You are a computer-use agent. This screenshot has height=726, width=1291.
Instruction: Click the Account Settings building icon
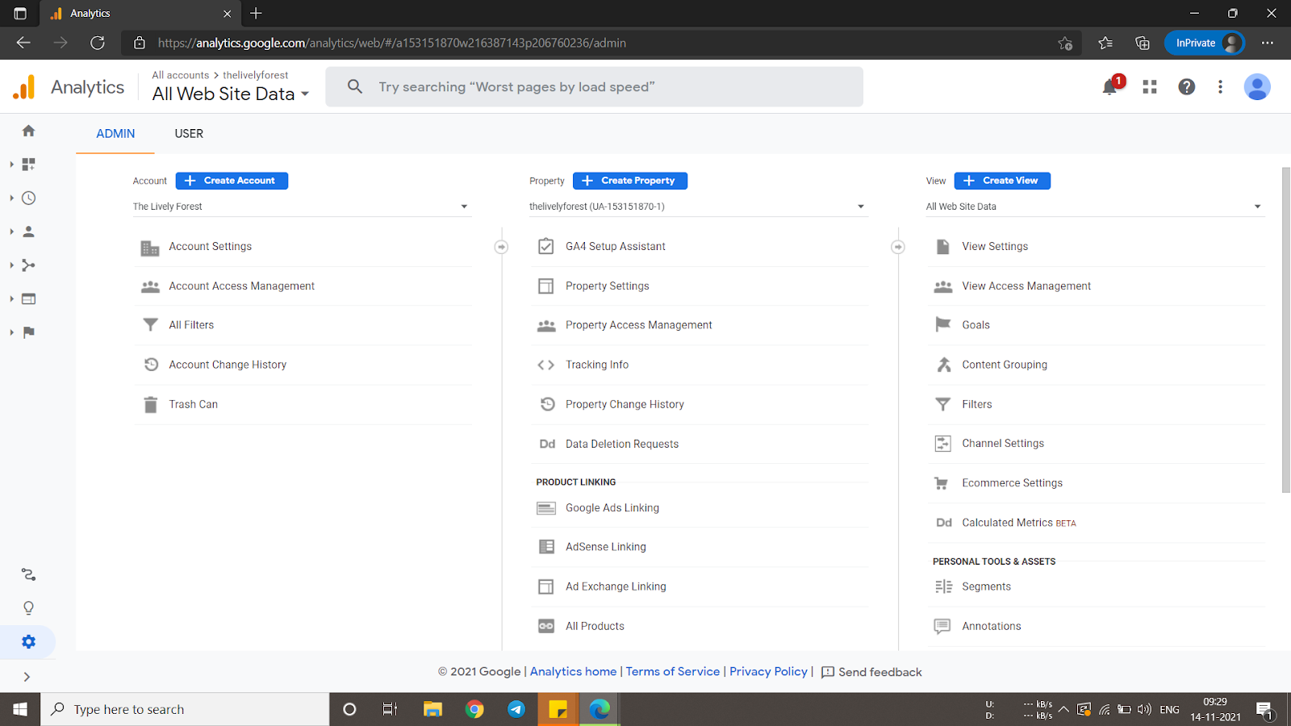150,248
